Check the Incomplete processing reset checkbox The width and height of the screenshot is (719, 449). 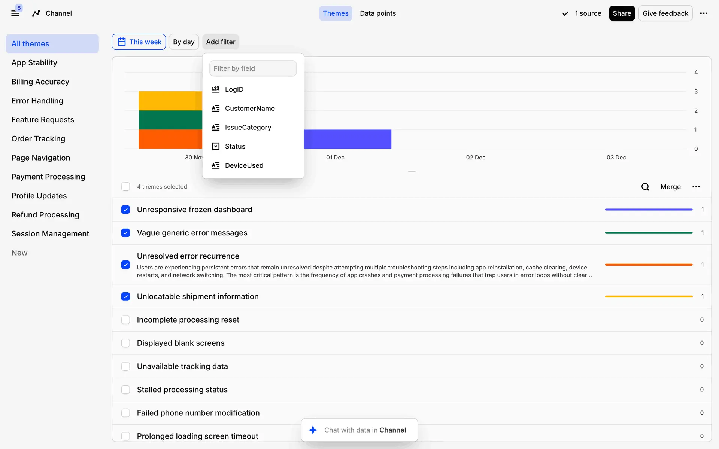pyautogui.click(x=125, y=320)
